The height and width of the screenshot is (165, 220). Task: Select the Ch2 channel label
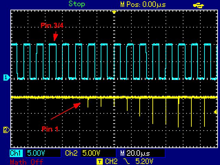pyautogui.click(x=70, y=153)
